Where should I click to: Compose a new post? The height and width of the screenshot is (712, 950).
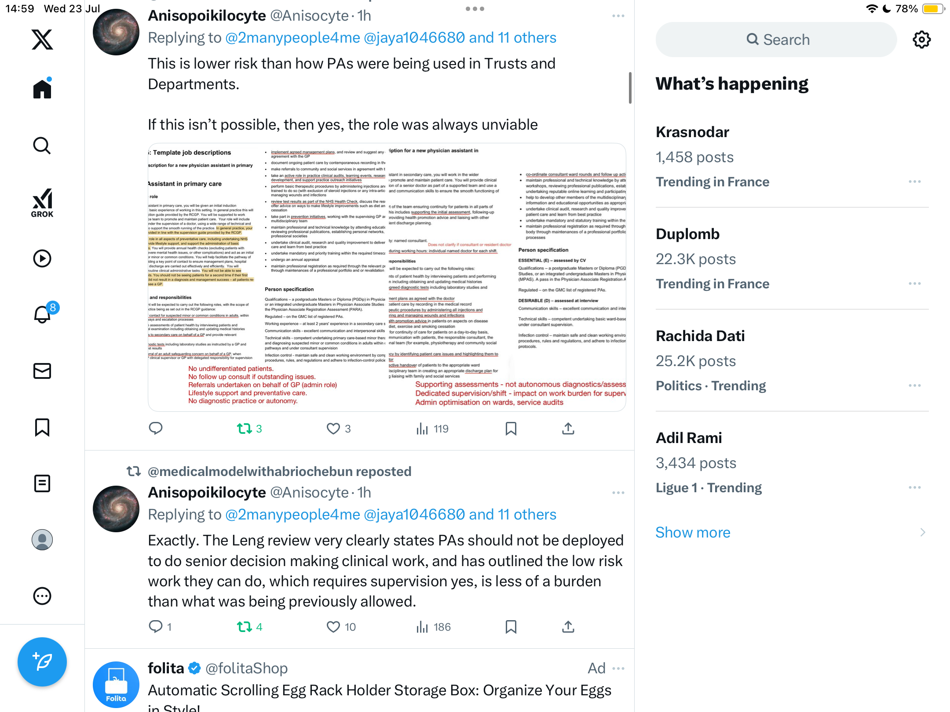point(42,661)
